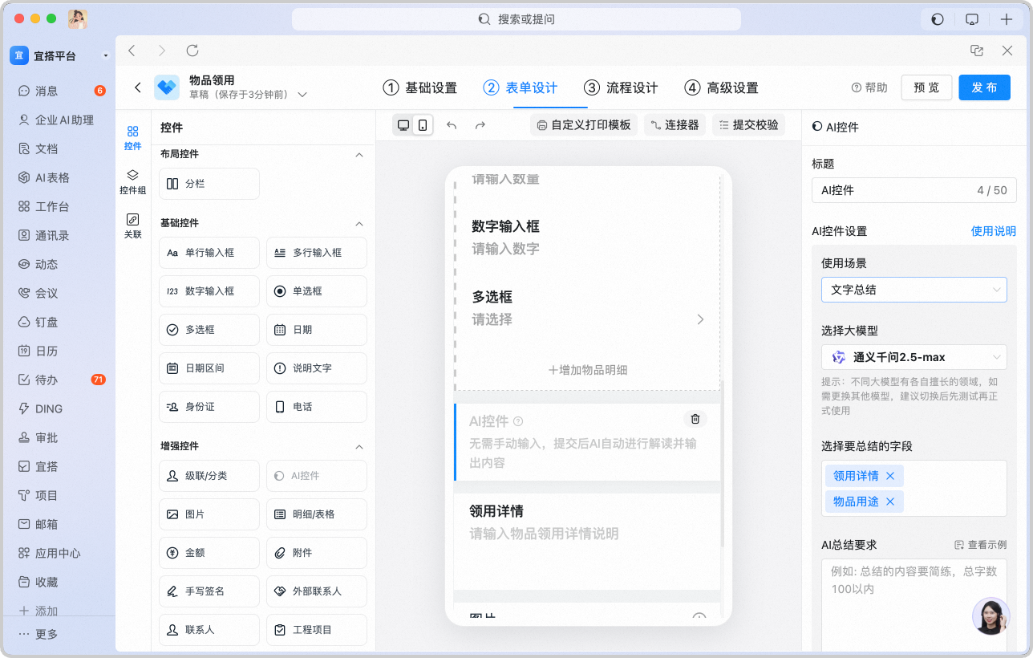Screen dimensions: 1033x658
Task: Delete the AI控件 with trash icon
Action: pos(695,418)
